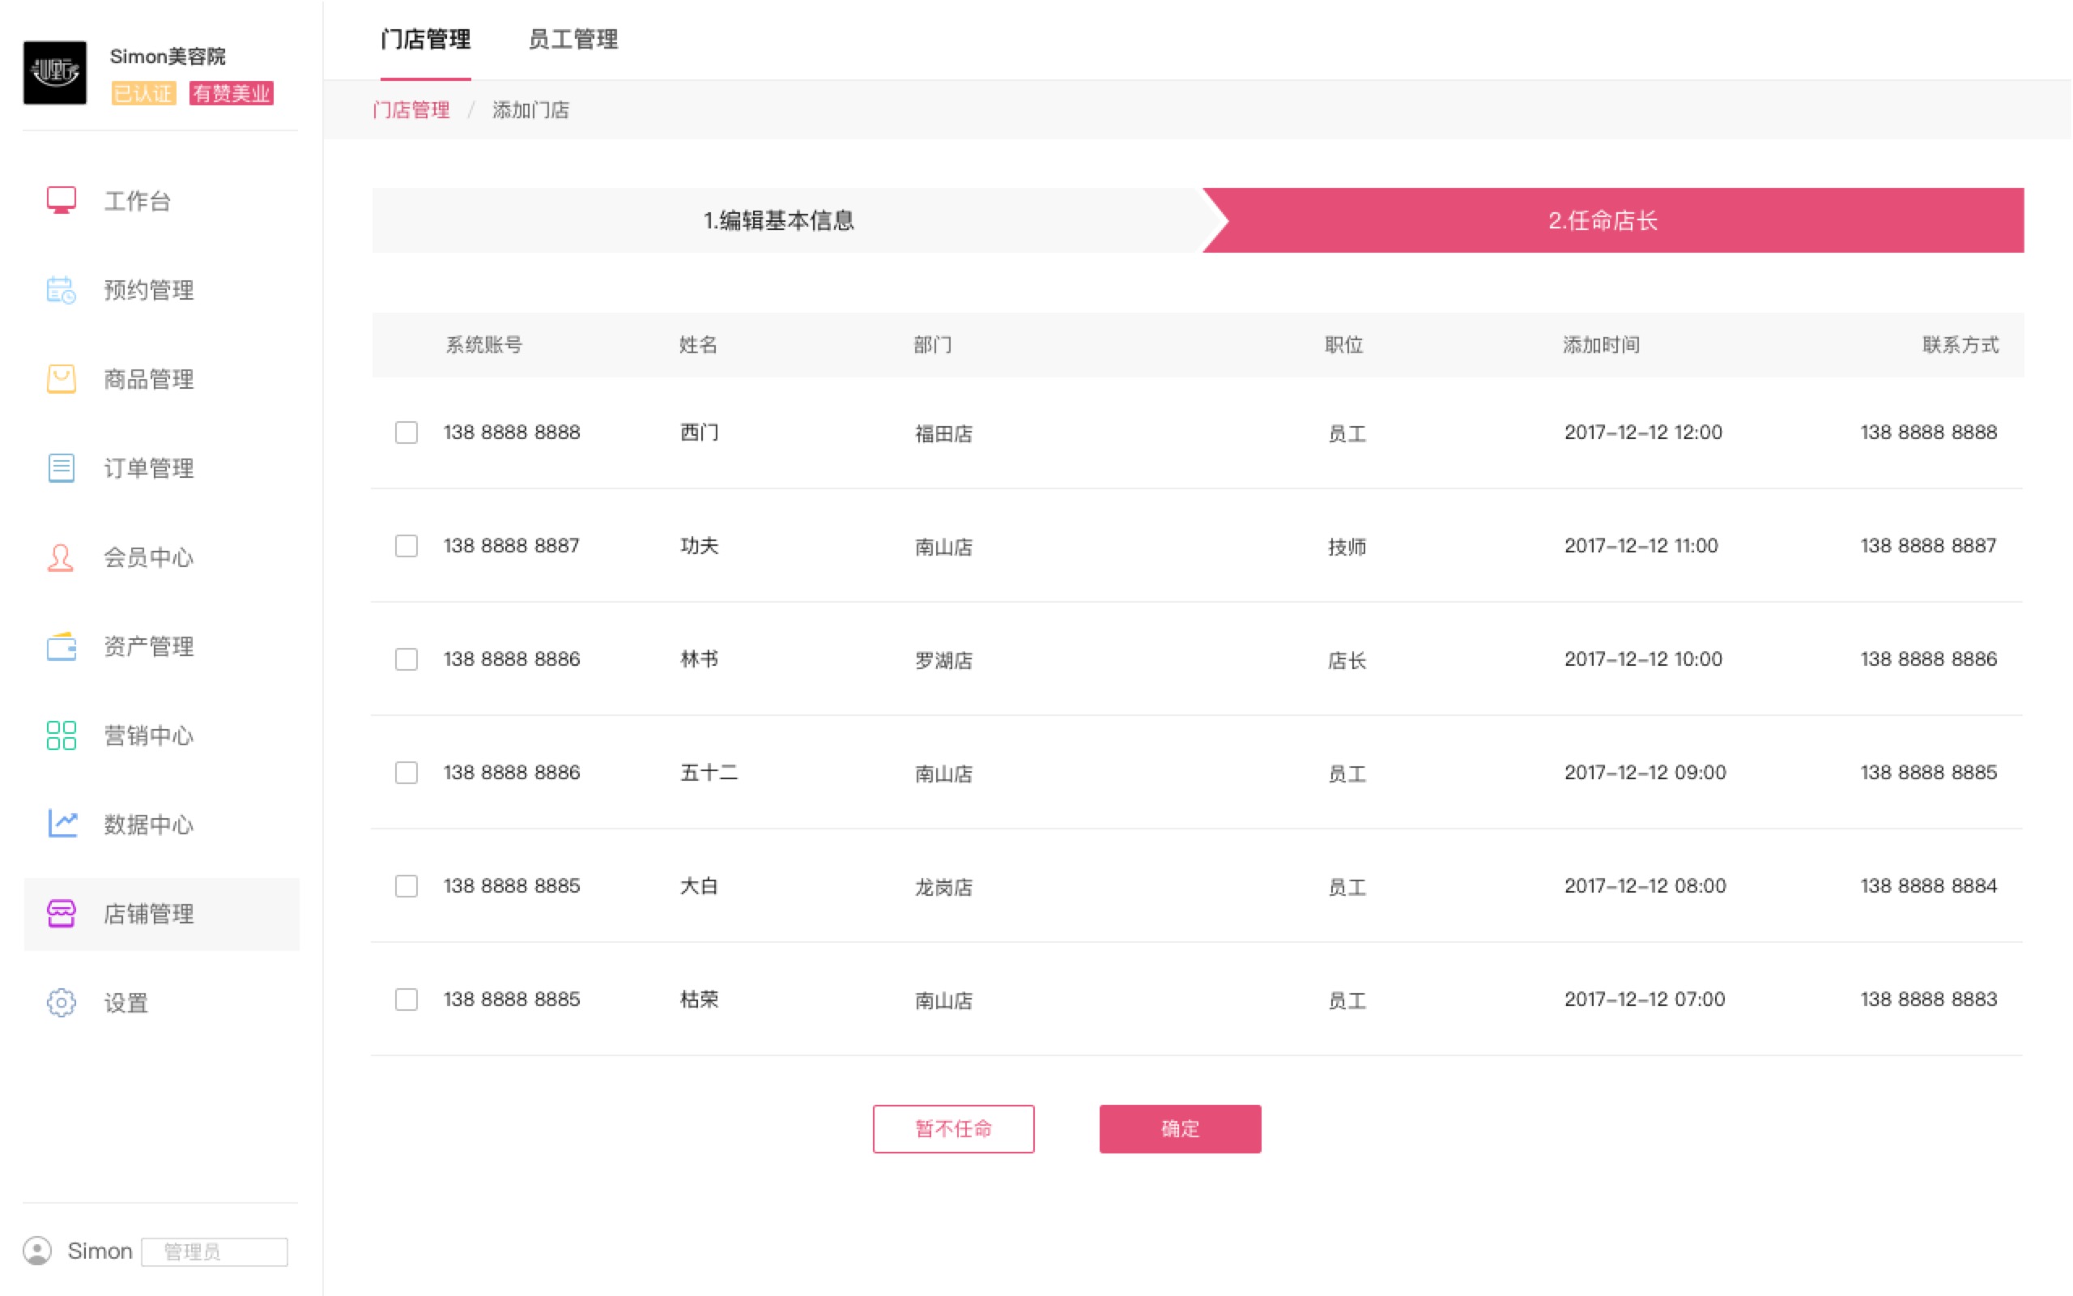
Task: Click the 门店管理 breadcrumb link
Action: pos(411,109)
